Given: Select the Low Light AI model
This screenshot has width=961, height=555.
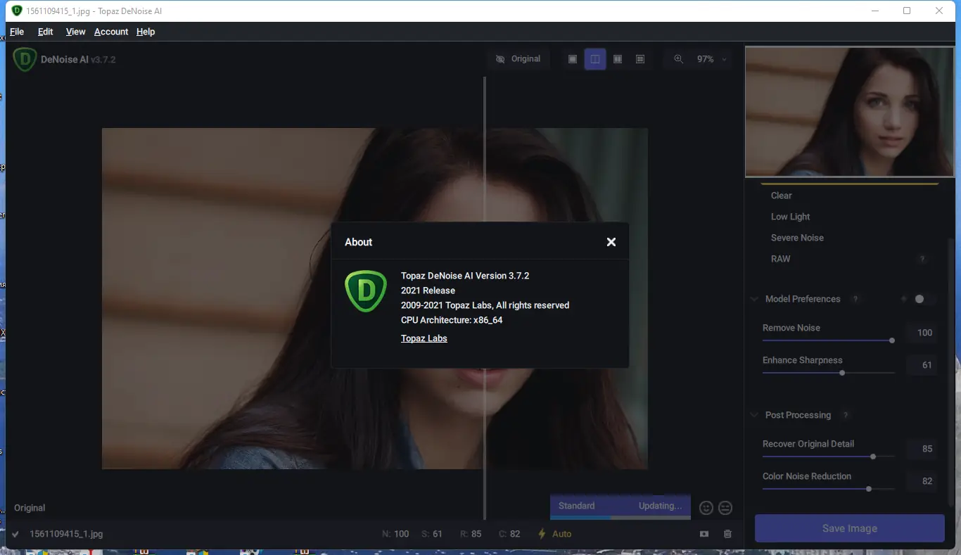Looking at the screenshot, I should pos(791,217).
